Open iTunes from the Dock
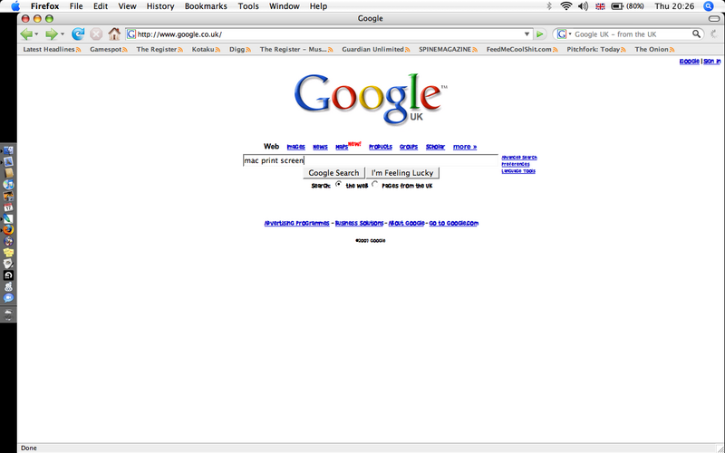725x453 pixels. click(x=8, y=185)
